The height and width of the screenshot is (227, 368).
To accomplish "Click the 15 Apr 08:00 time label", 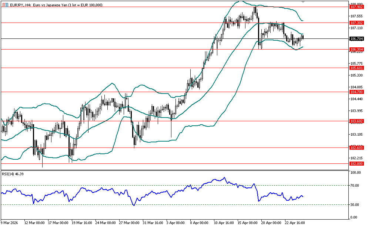I will click(247, 223).
